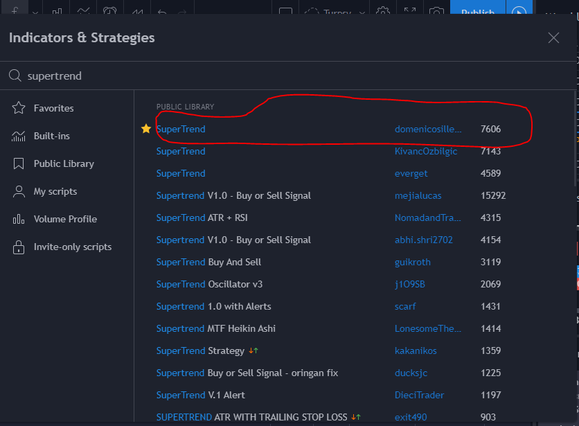Add SuperTrend ATR + RSI script

tap(202, 218)
